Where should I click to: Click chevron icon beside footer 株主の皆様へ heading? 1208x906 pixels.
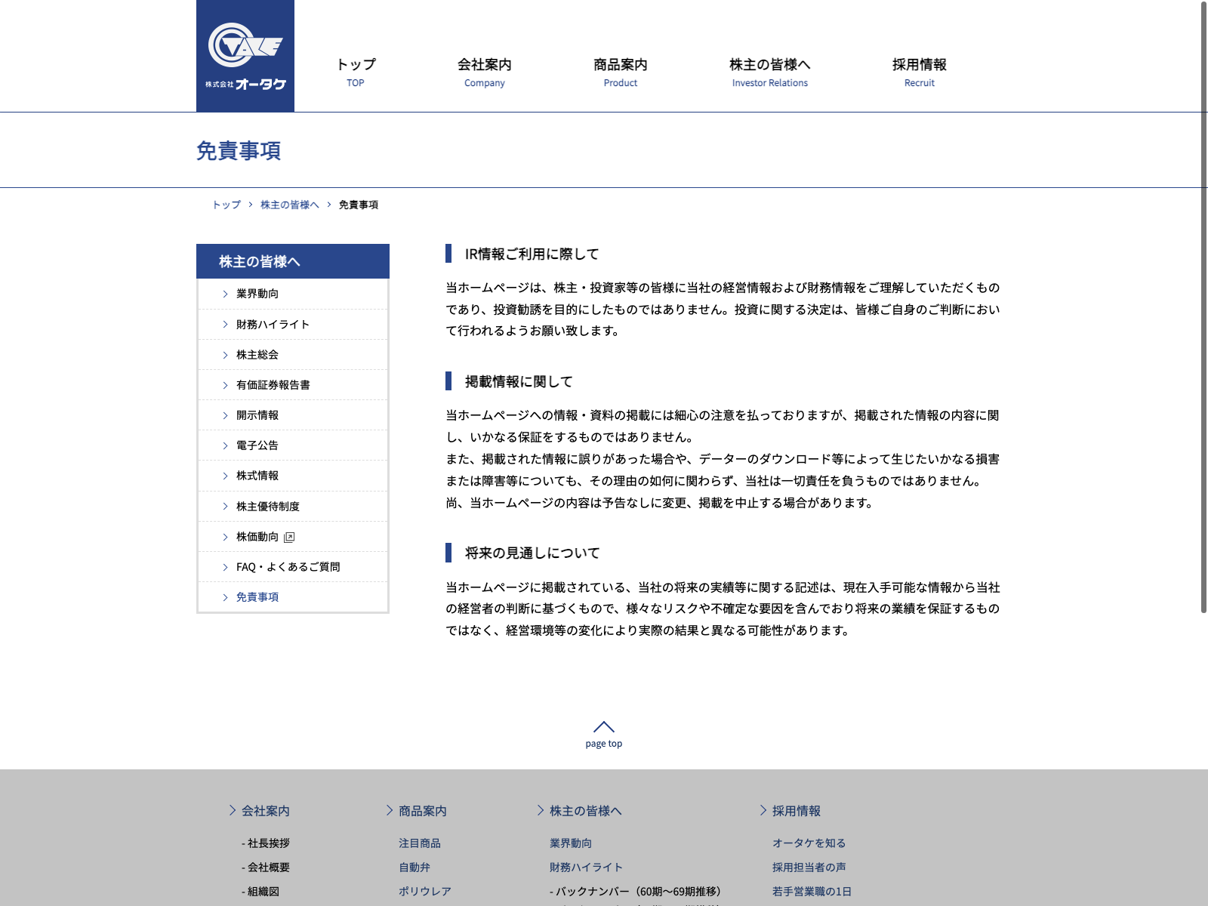[x=541, y=810]
